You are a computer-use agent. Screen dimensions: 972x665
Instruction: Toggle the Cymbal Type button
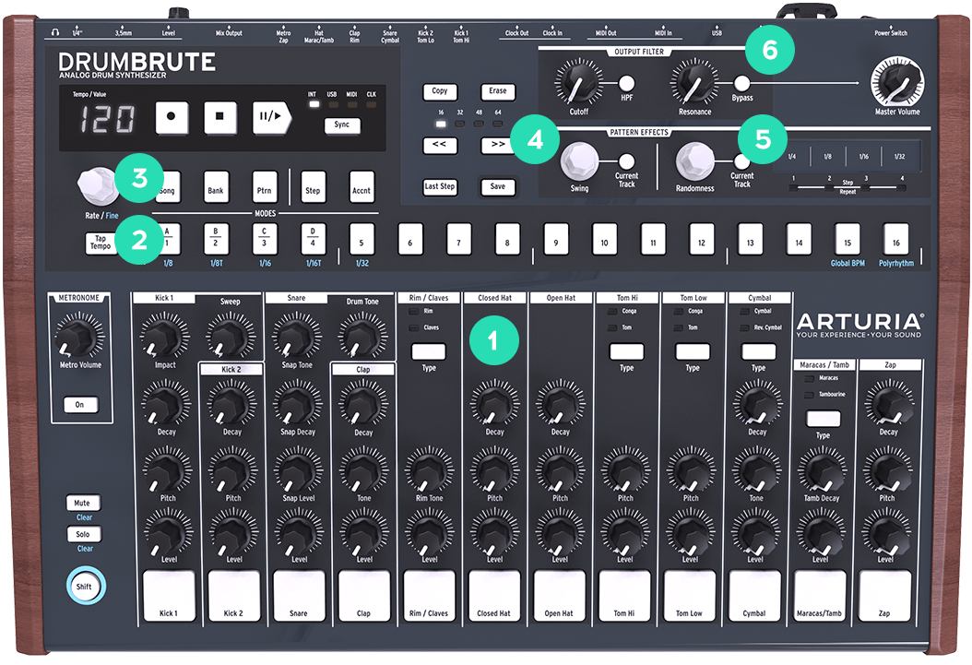pos(758,351)
